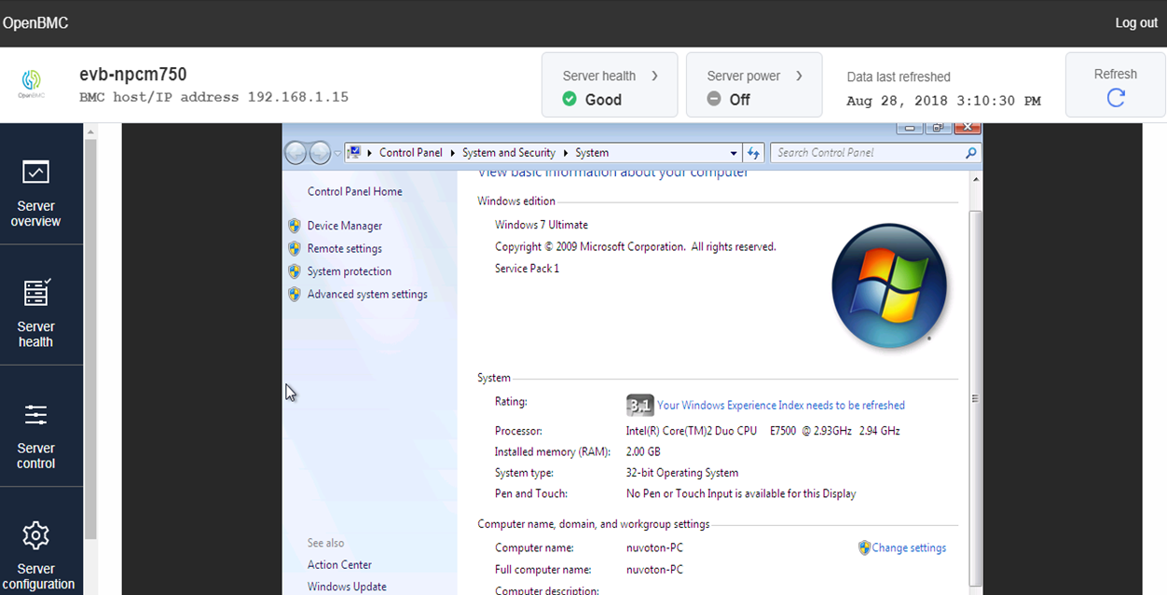Select the Server control sliders icon
This screenshot has height=595, width=1167.
tap(35, 415)
